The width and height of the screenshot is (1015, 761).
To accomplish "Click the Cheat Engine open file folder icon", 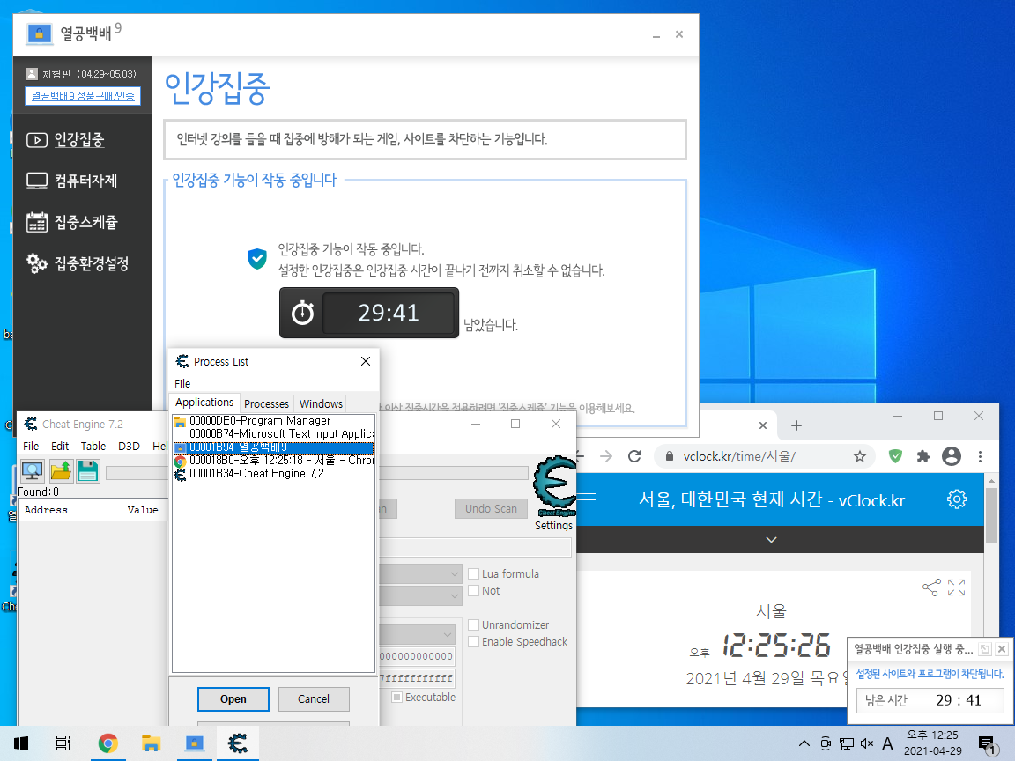I will (61, 470).
